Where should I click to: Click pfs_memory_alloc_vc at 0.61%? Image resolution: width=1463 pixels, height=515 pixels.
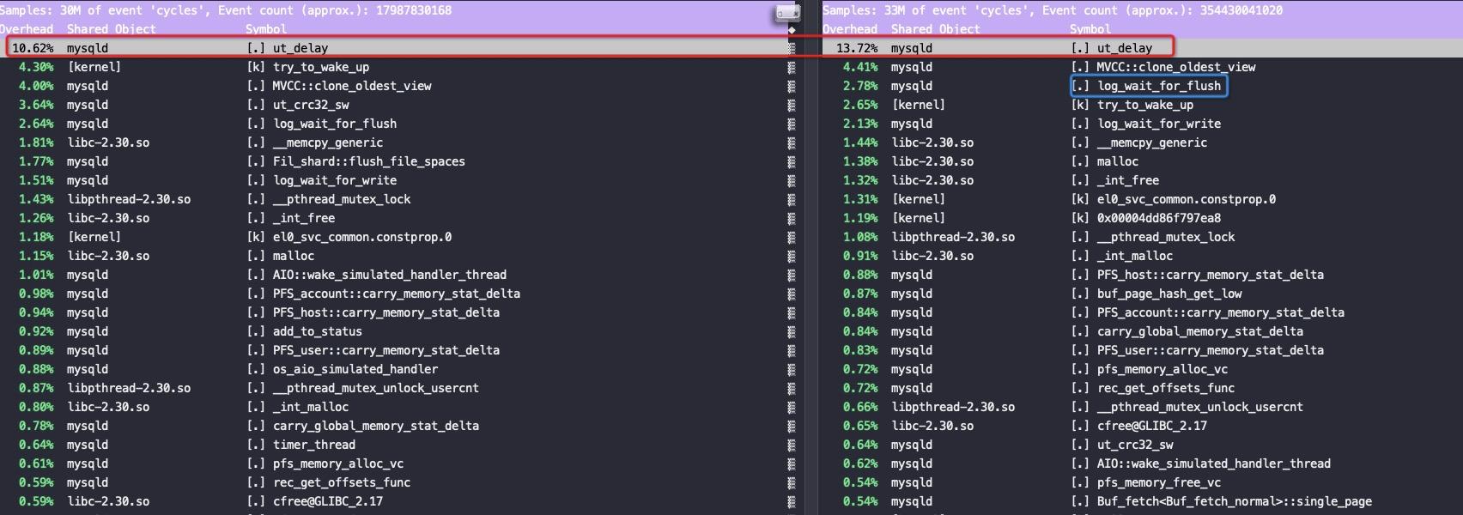tap(338, 463)
